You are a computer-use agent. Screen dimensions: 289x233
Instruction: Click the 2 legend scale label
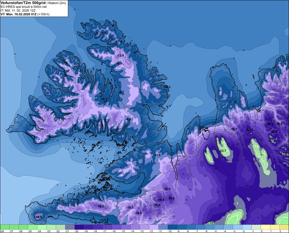tap(280, 231)
